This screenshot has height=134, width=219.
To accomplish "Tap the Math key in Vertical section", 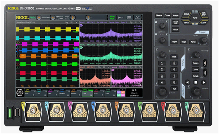I will 174,57.
